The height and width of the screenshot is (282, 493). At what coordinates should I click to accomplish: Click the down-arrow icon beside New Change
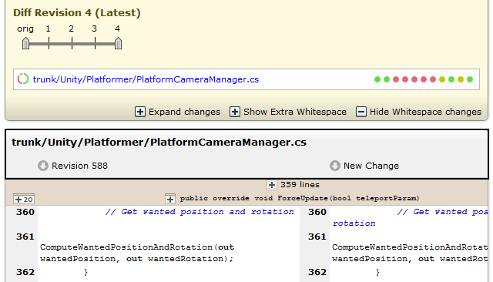click(335, 166)
